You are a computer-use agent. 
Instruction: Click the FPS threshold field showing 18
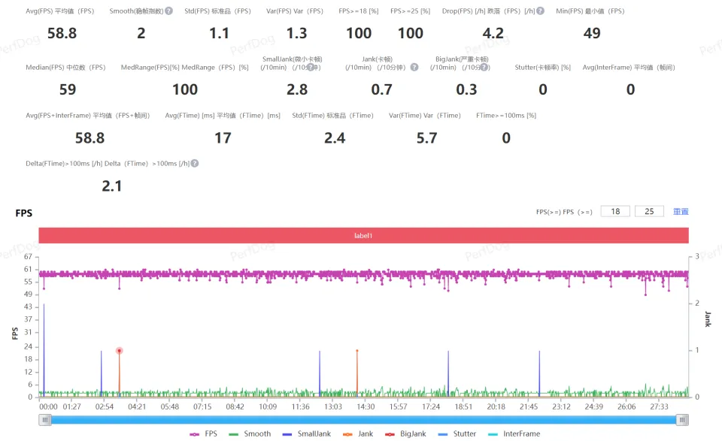coord(615,212)
